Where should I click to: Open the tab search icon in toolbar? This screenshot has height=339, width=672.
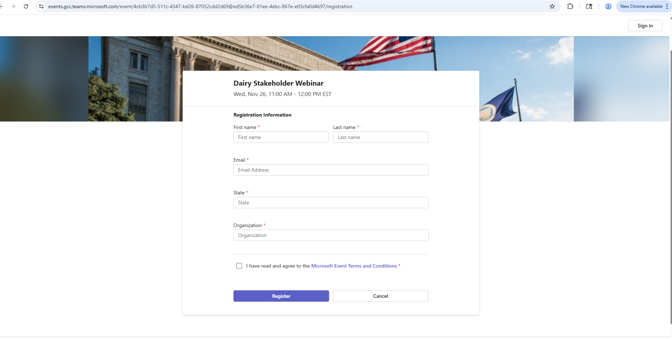[589, 6]
